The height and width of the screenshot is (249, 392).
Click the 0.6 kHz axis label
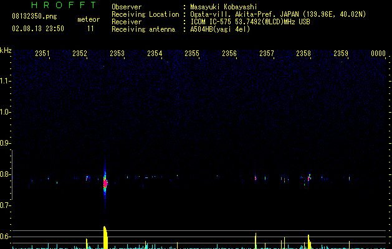[x=5, y=237]
